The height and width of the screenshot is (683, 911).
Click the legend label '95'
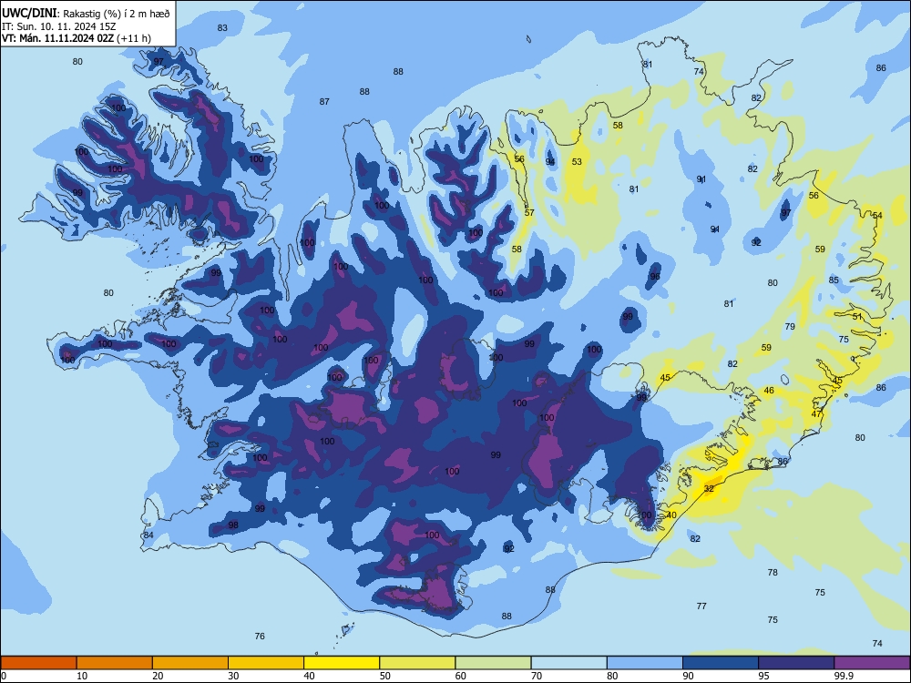click(x=763, y=676)
